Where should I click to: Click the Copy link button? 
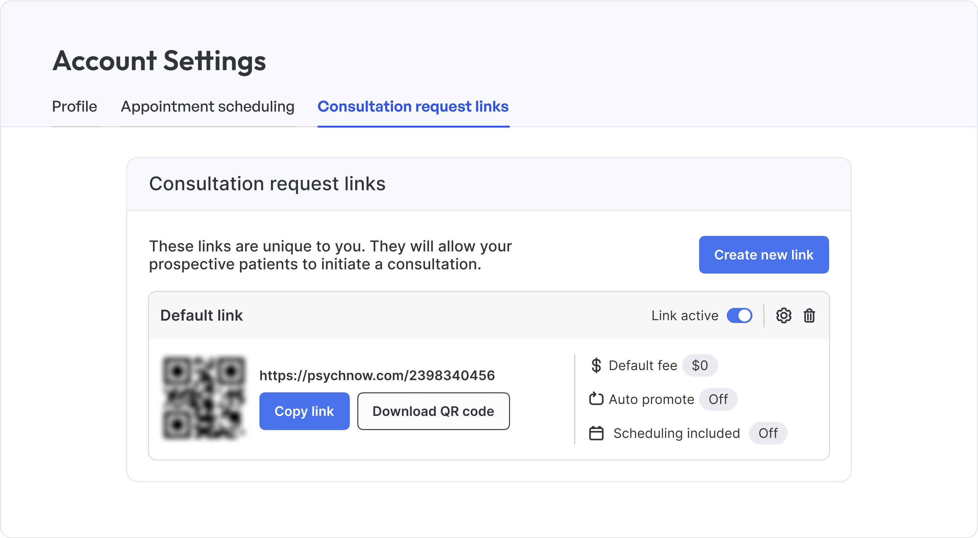[304, 411]
